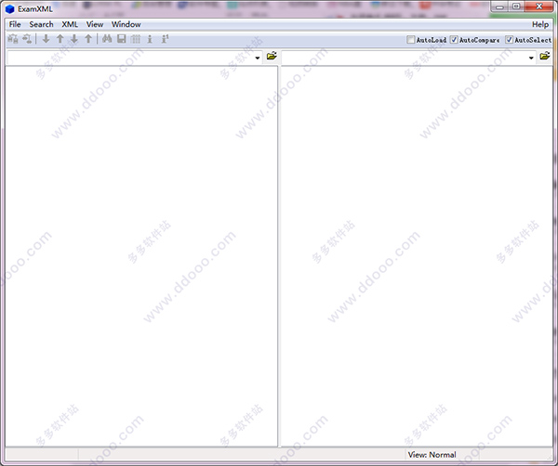Click the ExamXML blue cube title icon
The image size is (558, 466).
coord(9,9)
